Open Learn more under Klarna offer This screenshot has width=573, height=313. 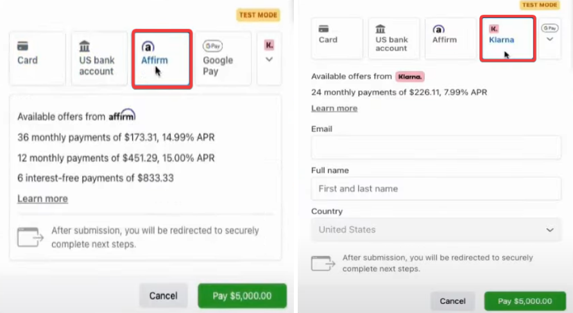tap(334, 108)
